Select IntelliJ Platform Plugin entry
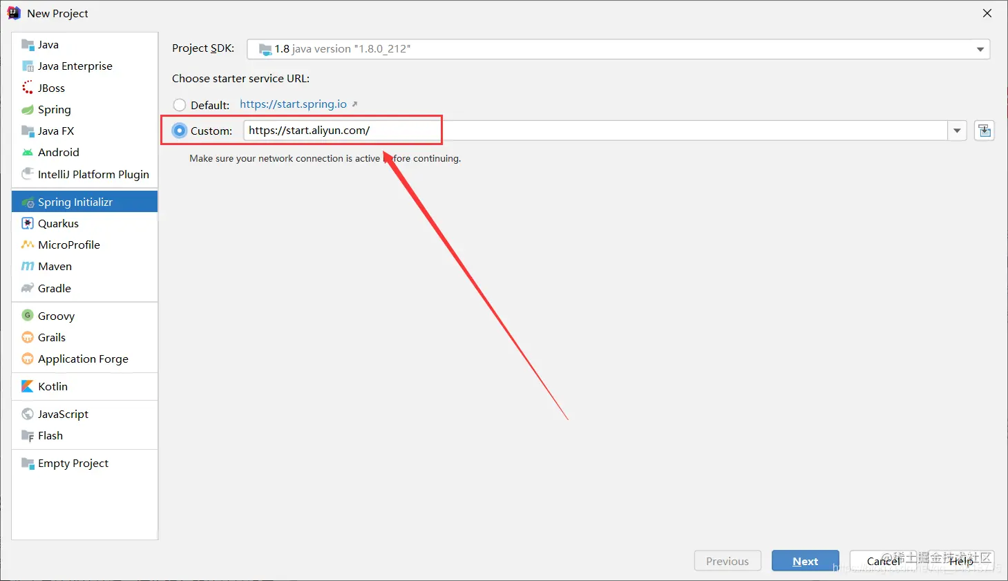This screenshot has width=1008, height=581. (x=84, y=174)
